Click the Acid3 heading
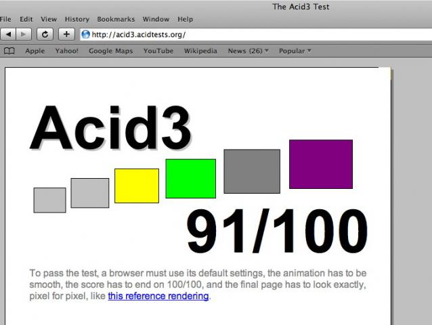This screenshot has width=432, height=325. (110, 128)
